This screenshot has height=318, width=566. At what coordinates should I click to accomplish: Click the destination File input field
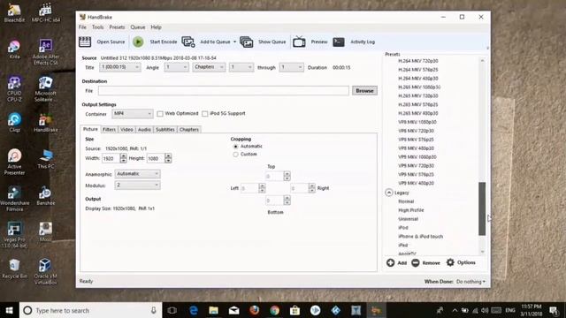point(224,91)
